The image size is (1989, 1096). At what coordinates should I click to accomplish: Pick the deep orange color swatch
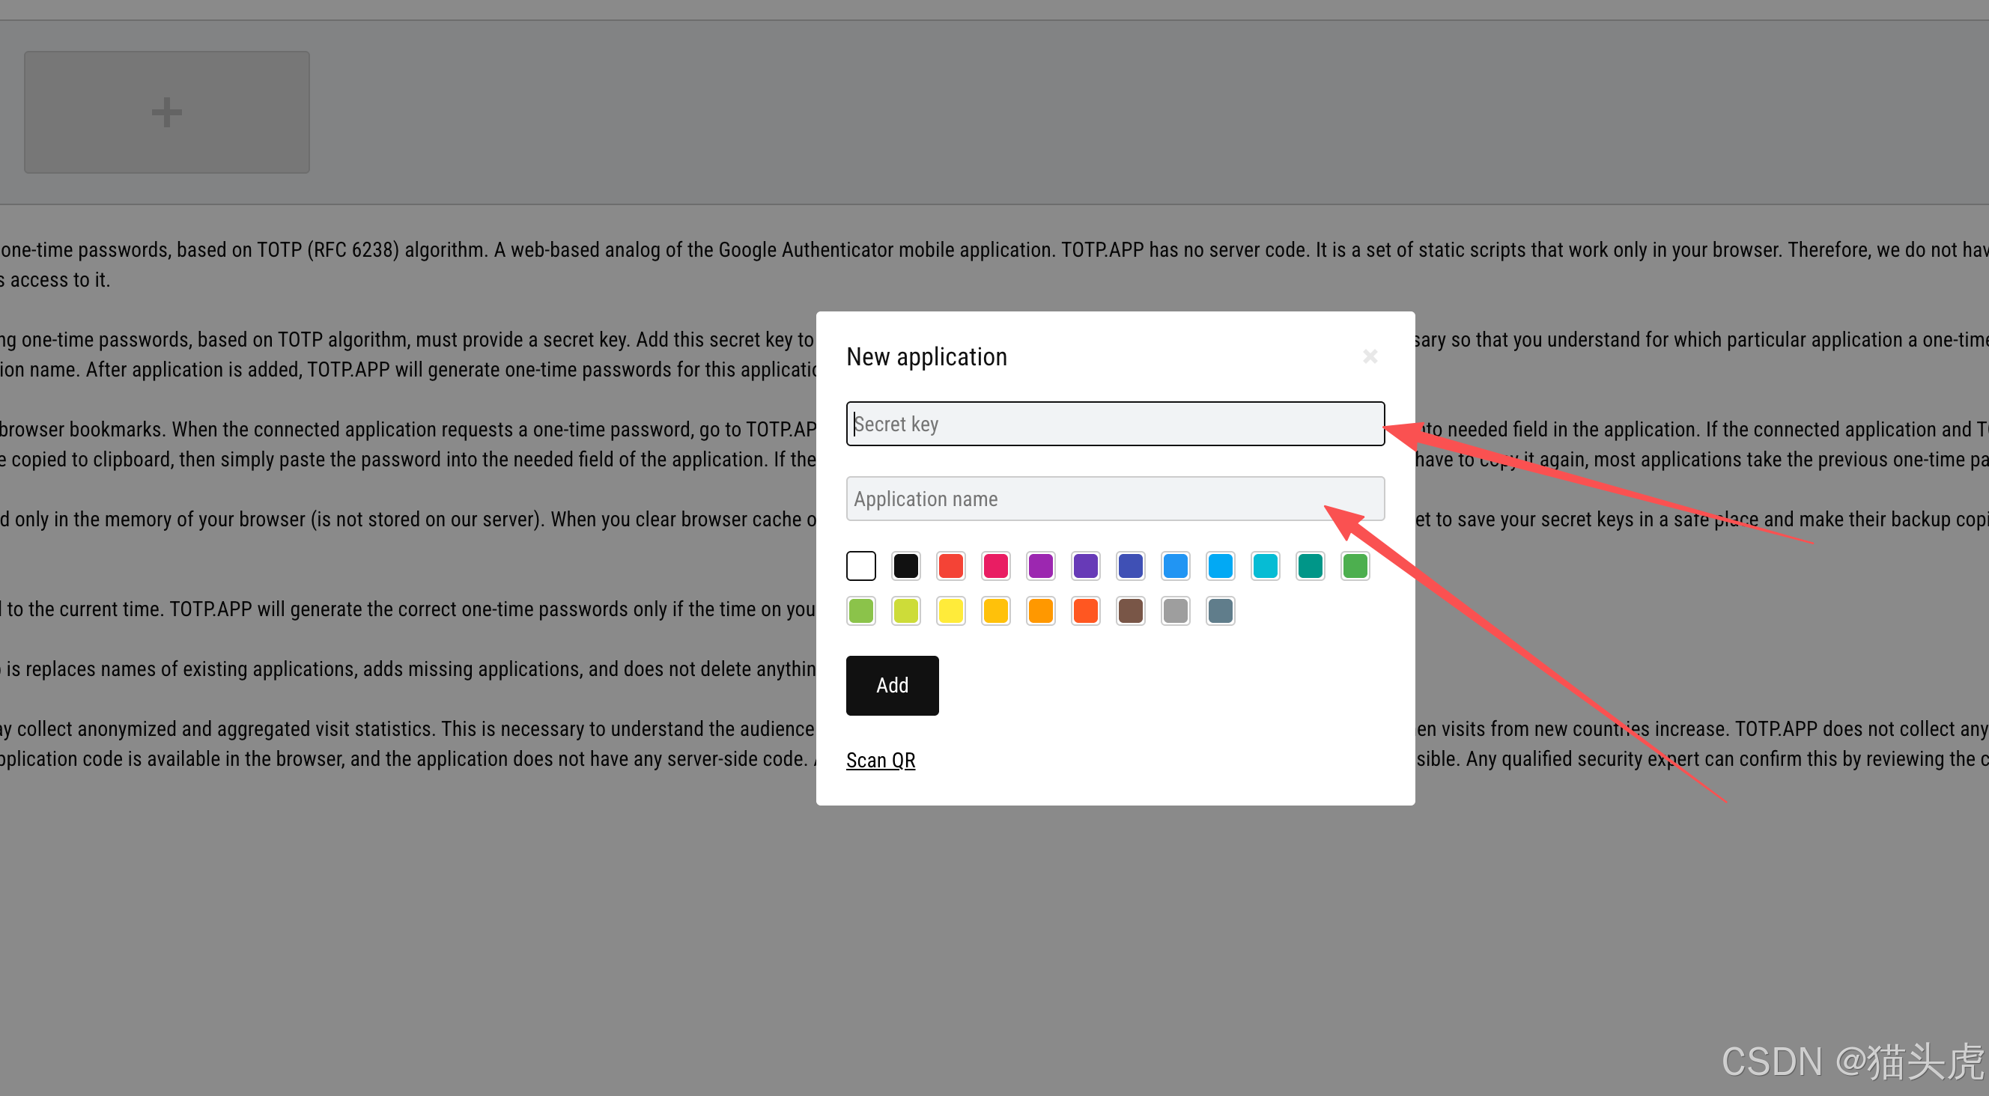1086,611
